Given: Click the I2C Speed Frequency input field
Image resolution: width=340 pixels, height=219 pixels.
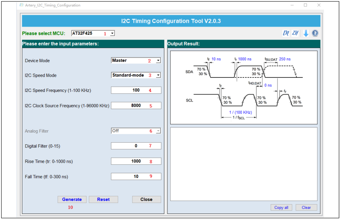Looking at the screenshot, I should tap(136, 90).
